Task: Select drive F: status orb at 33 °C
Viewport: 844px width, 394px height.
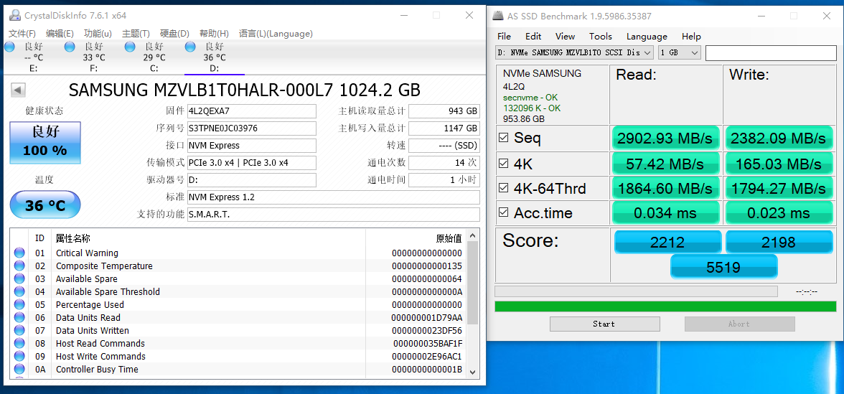Action: click(70, 47)
